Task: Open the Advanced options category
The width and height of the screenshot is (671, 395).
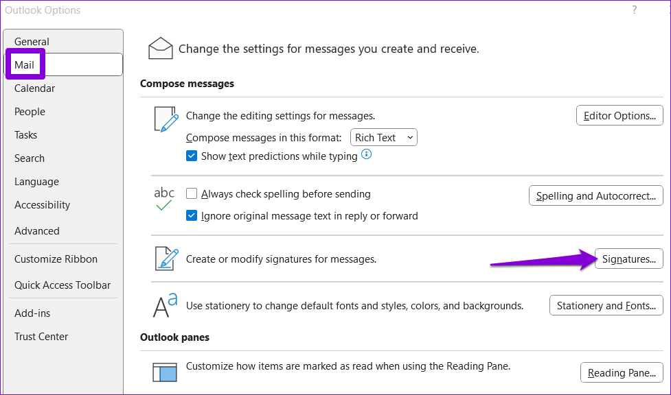Action: pyautogui.click(x=37, y=231)
